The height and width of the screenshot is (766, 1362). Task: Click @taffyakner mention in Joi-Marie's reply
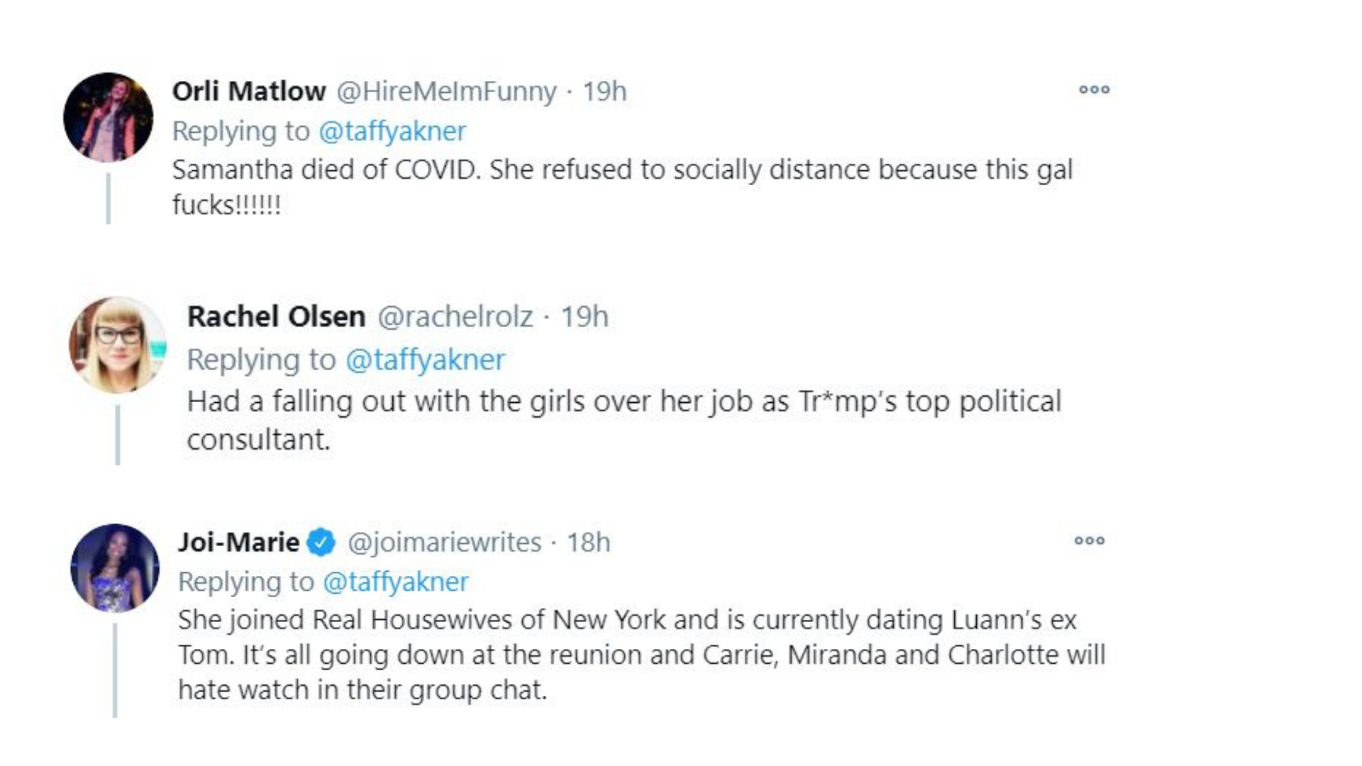pos(395,582)
